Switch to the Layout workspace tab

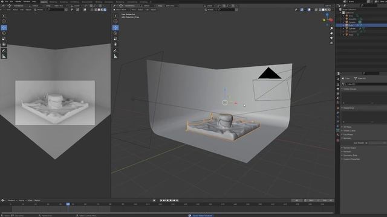click(x=44, y=2)
